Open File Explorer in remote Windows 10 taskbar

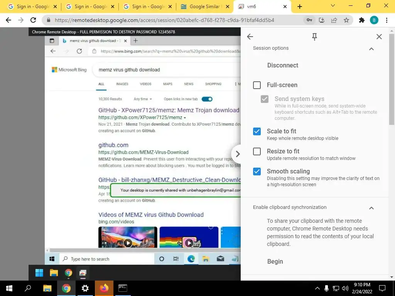(206, 259)
